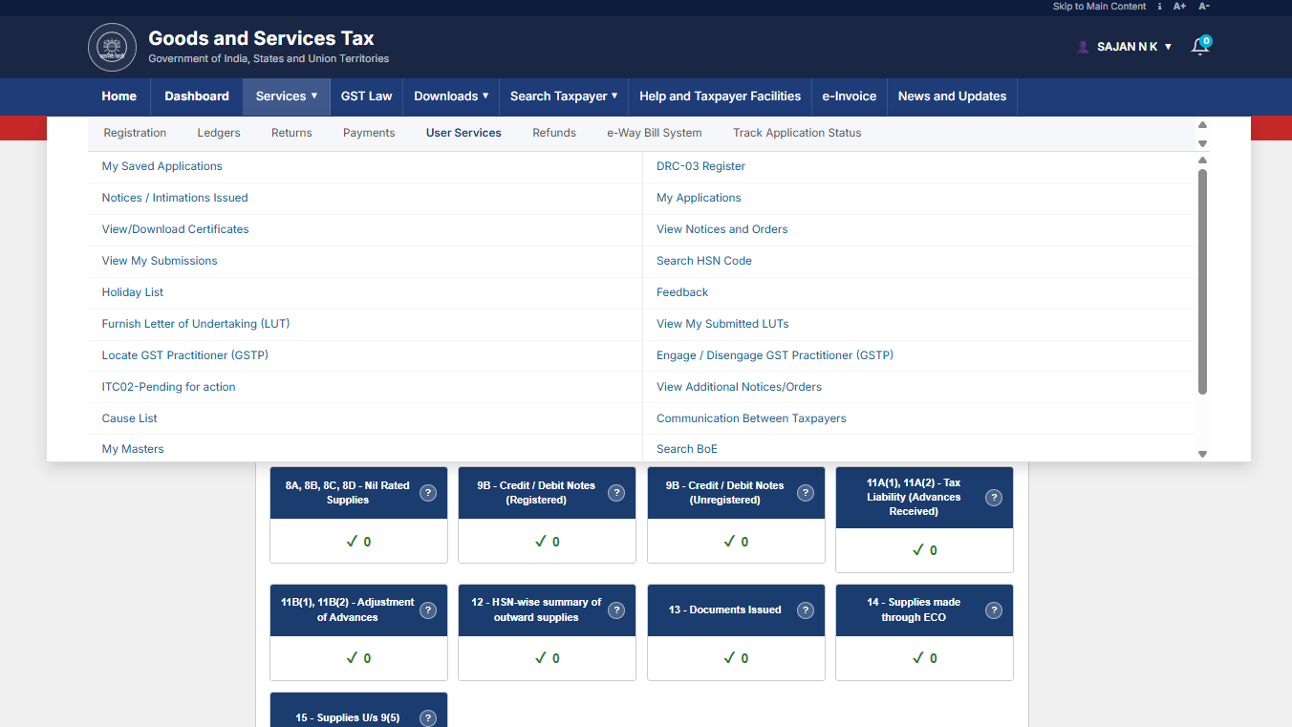The image size is (1292, 727).
Task: Expand the Search Taxpayer dropdown
Action: (564, 96)
